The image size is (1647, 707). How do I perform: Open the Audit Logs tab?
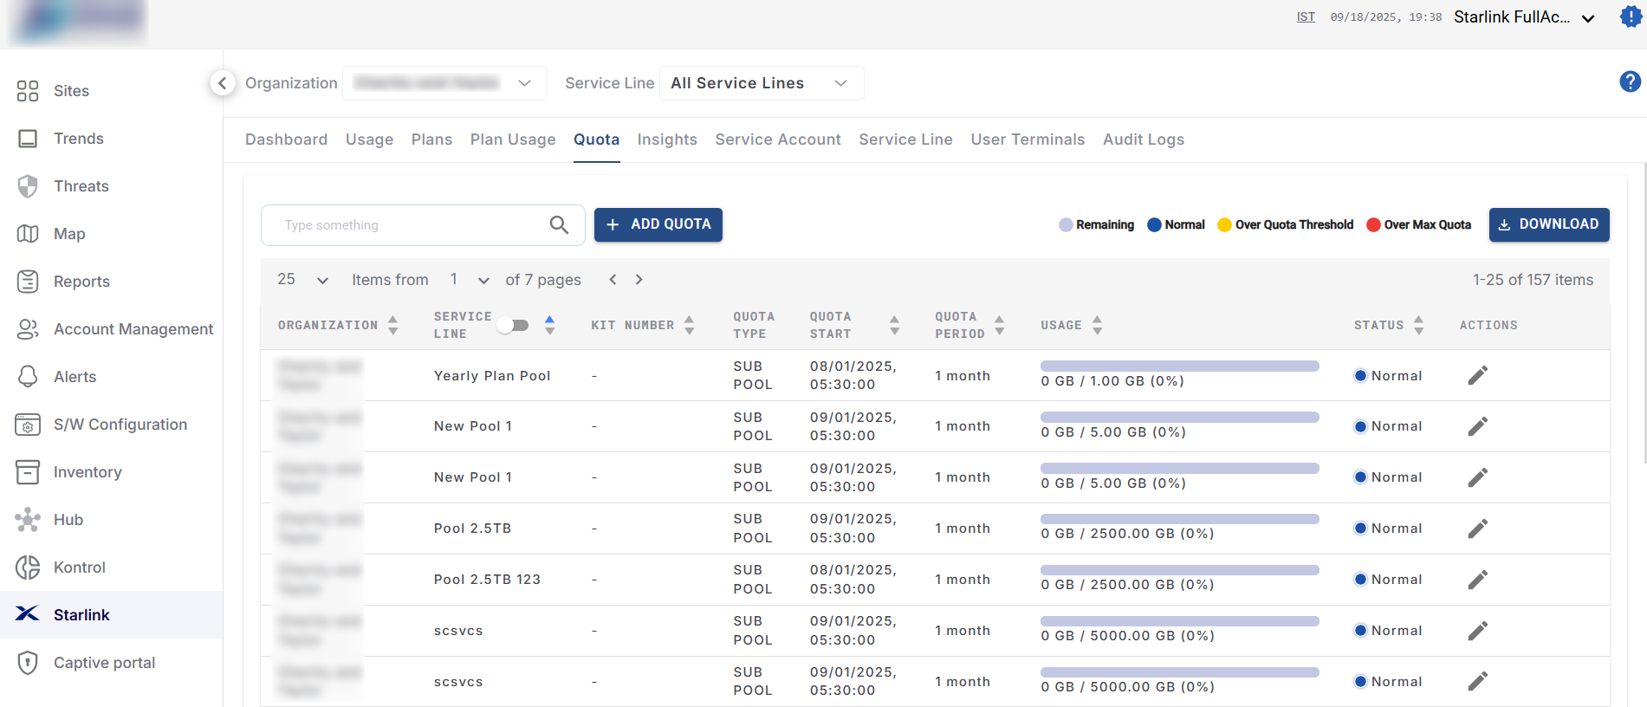(x=1143, y=139)
